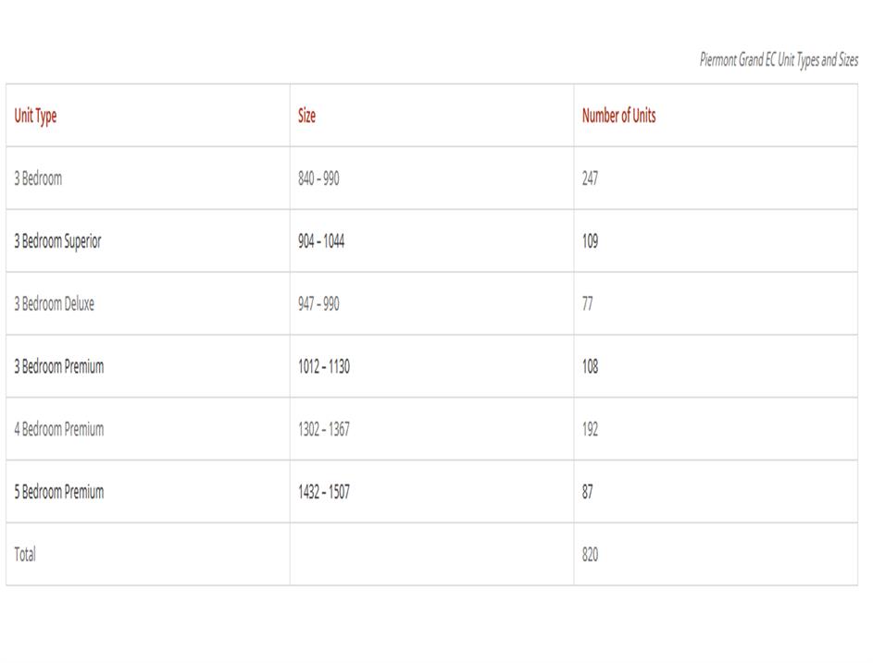Click the Total row label
873x663 pixels.
coord(25,554)
